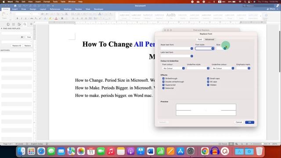Open Microsoft Word icon in dock

point(151,151)
